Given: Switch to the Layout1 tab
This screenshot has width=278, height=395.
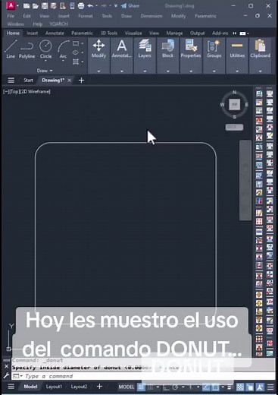Looking at the screenshot, I should (54, 387).
